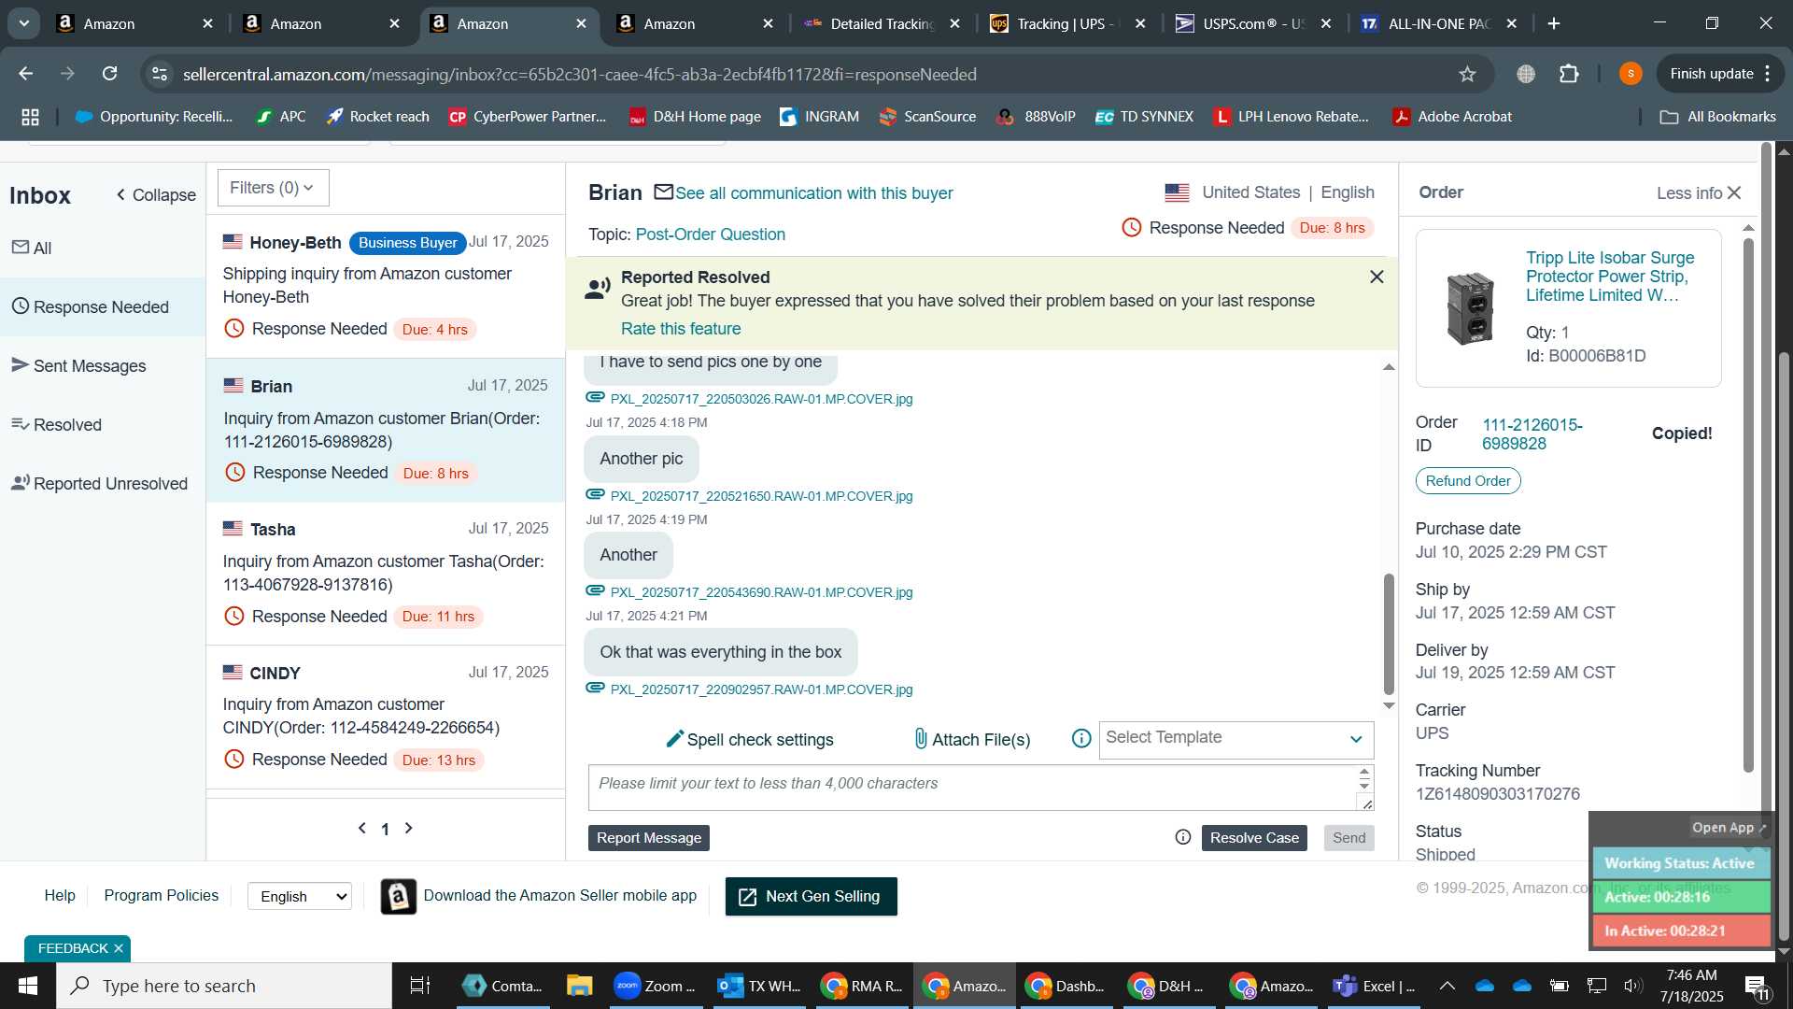Go to the previous inbox page arrow

coord(362,828)
